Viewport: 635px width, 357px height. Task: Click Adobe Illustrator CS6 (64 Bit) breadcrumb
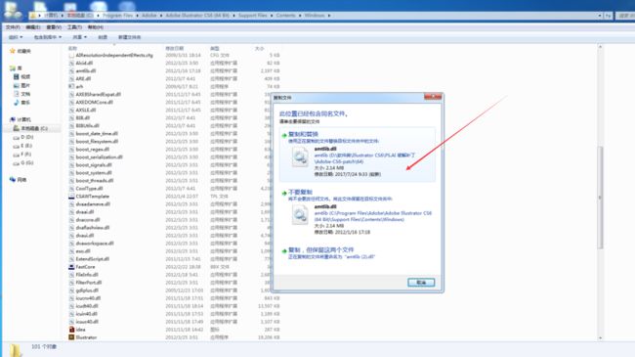[x=197, y=16]
